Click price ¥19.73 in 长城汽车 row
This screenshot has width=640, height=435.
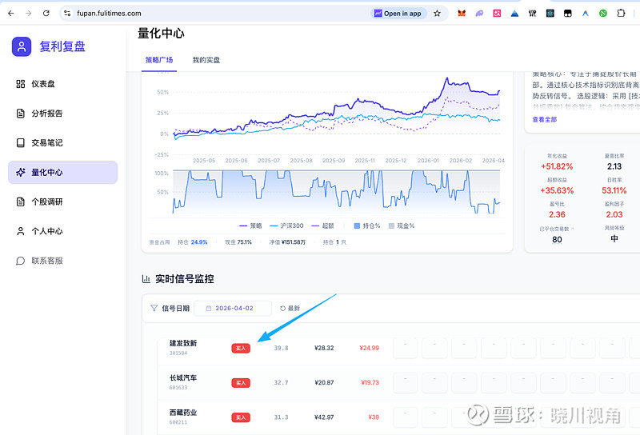[370, 383]
